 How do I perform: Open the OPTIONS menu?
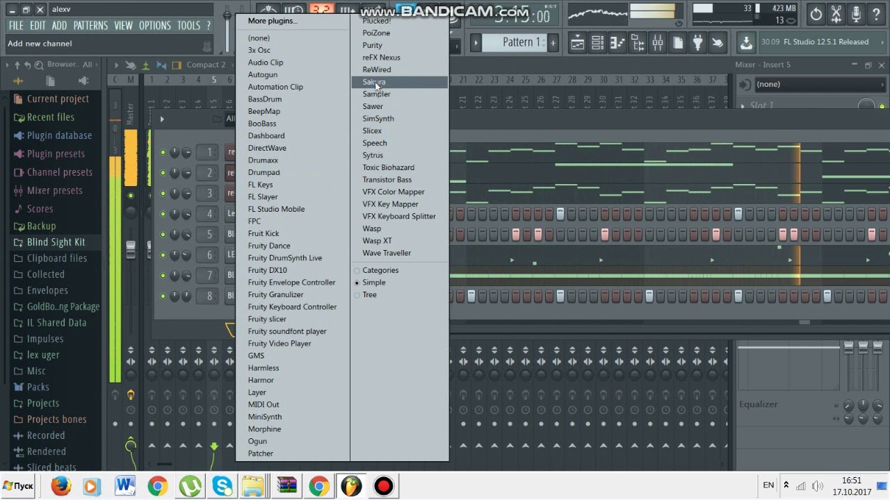(x=154, y=26)
